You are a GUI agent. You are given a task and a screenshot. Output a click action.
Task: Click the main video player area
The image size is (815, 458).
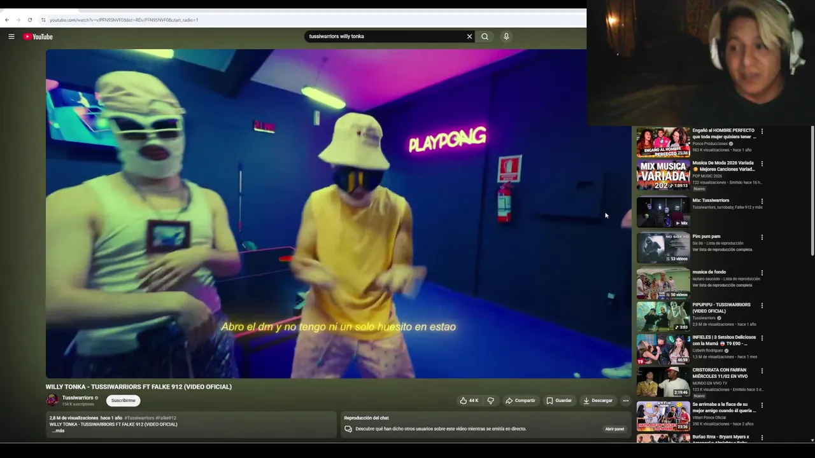(338, 214)
